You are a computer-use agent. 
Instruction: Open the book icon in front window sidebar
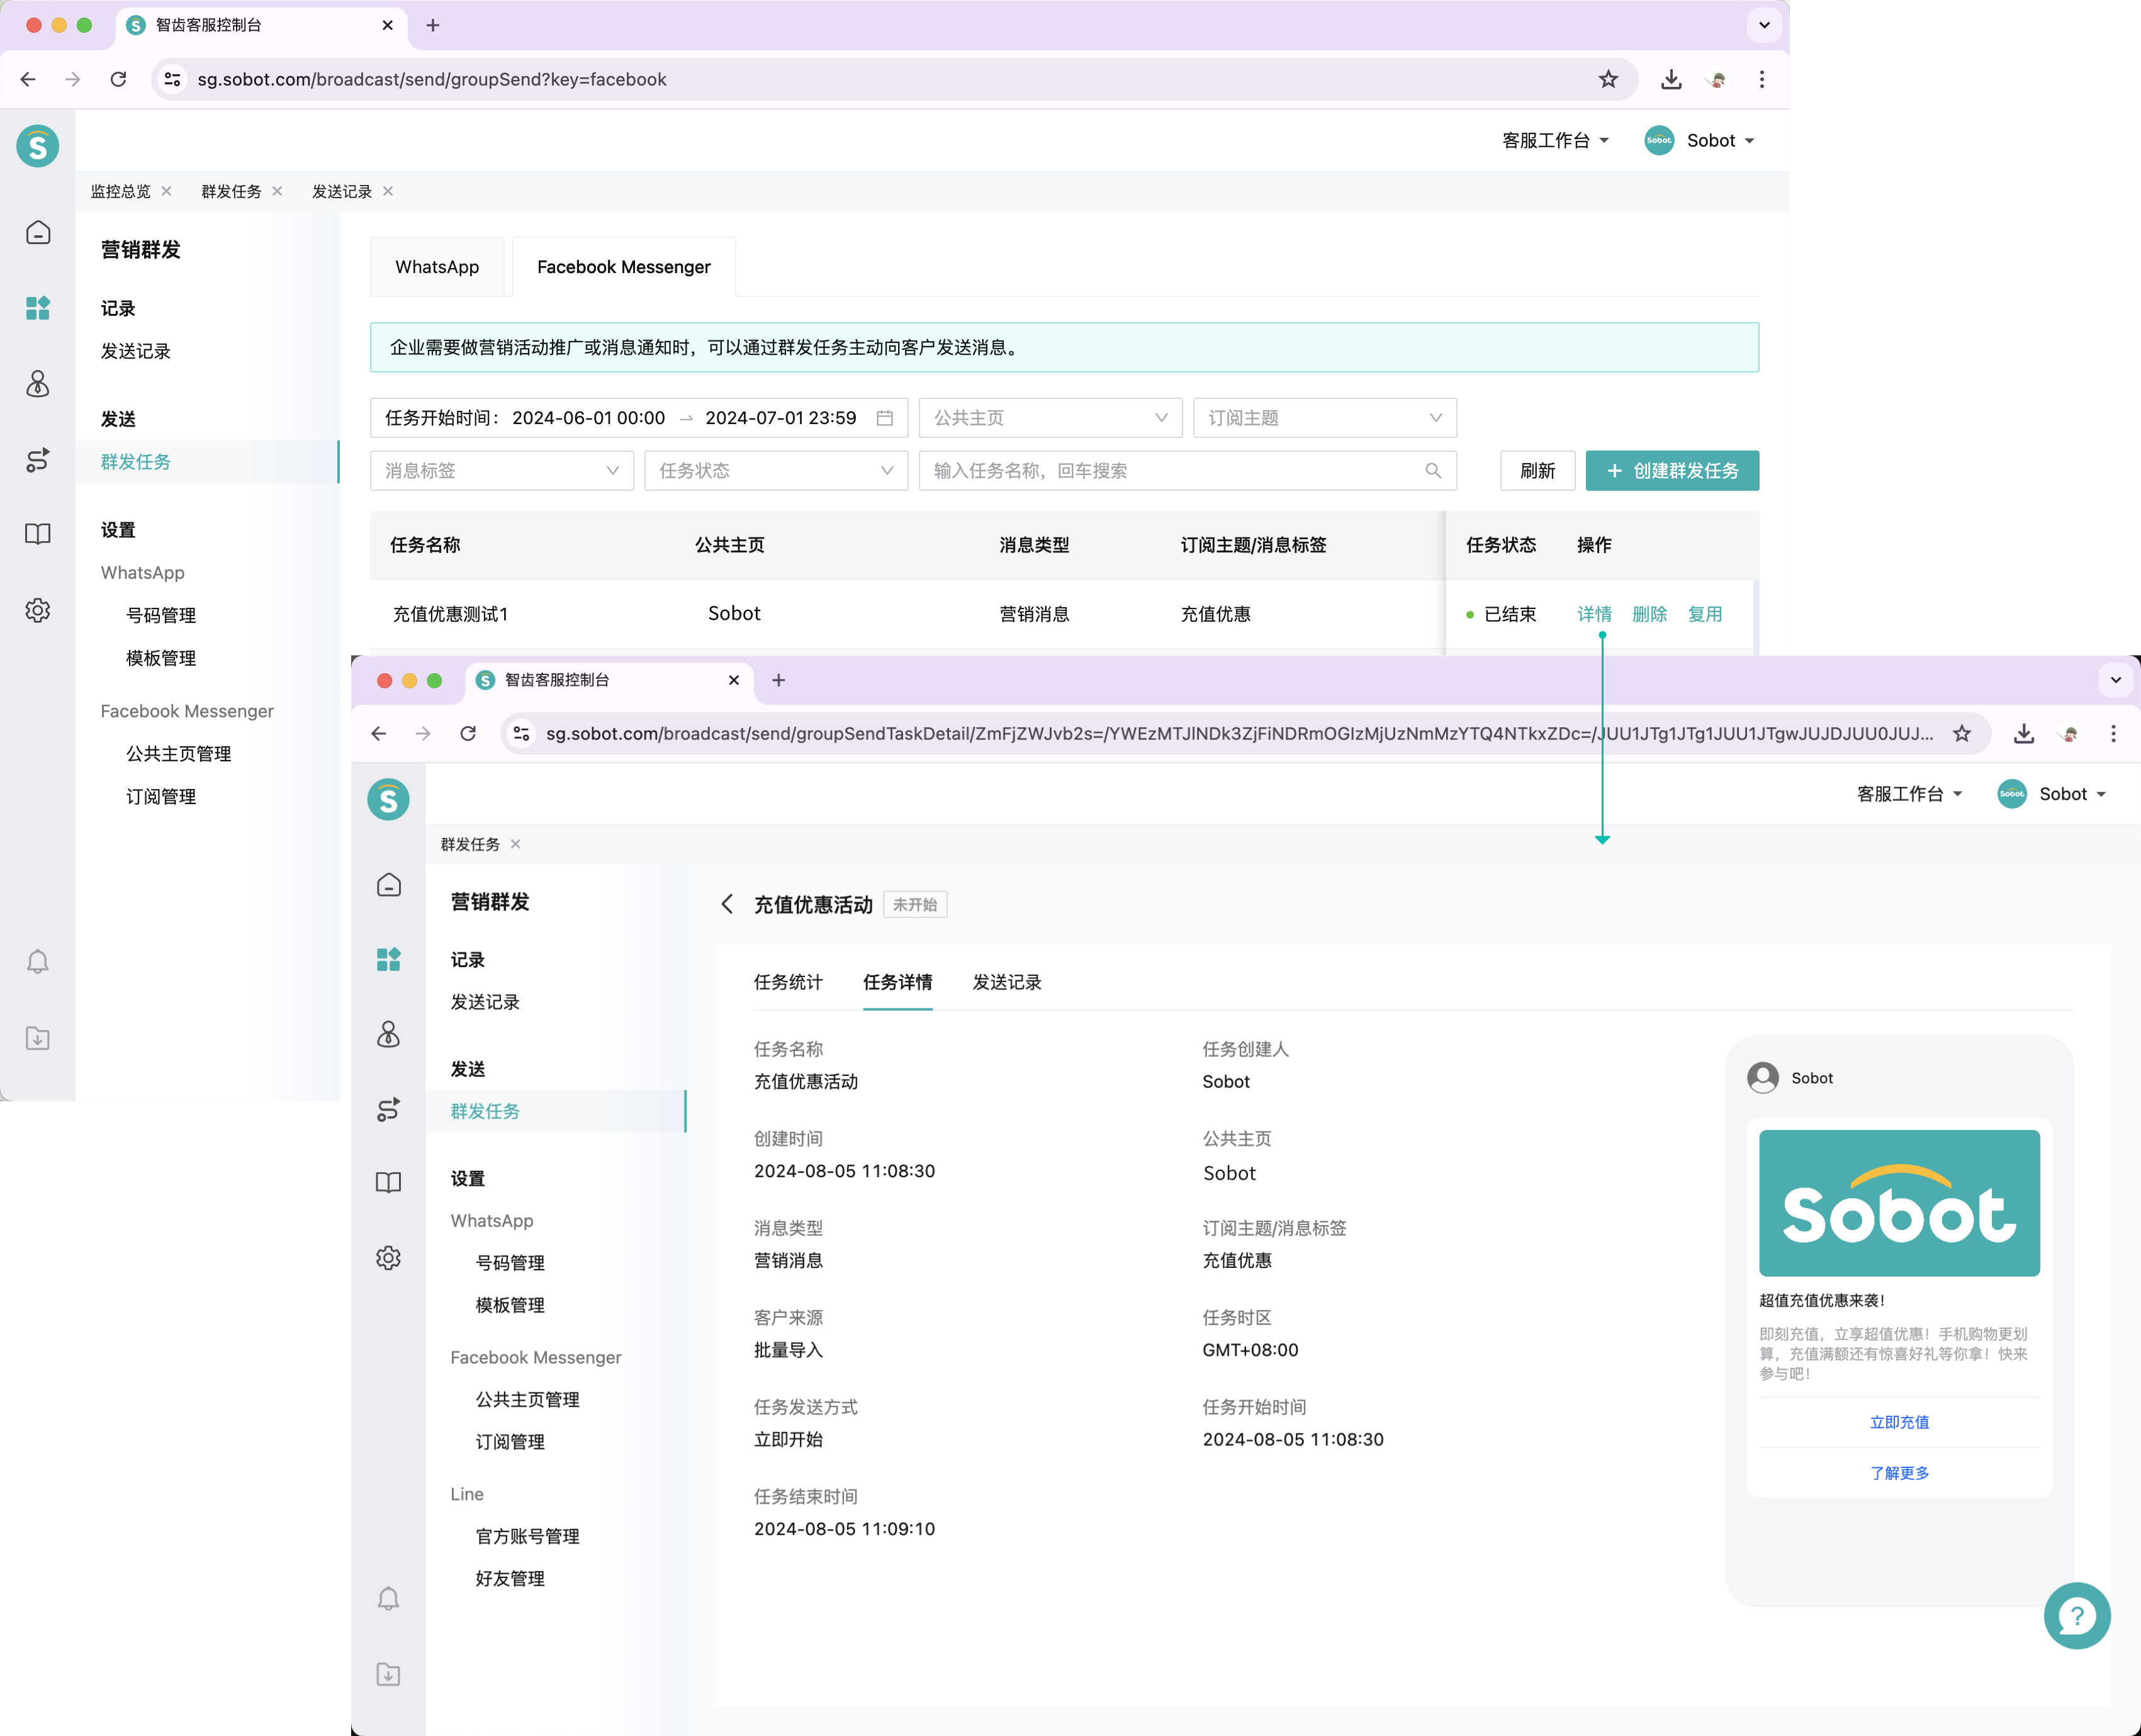(389, 1182)
